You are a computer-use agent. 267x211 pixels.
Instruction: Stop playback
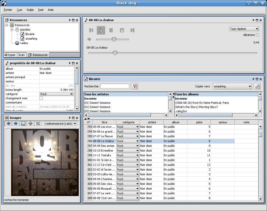122,30
